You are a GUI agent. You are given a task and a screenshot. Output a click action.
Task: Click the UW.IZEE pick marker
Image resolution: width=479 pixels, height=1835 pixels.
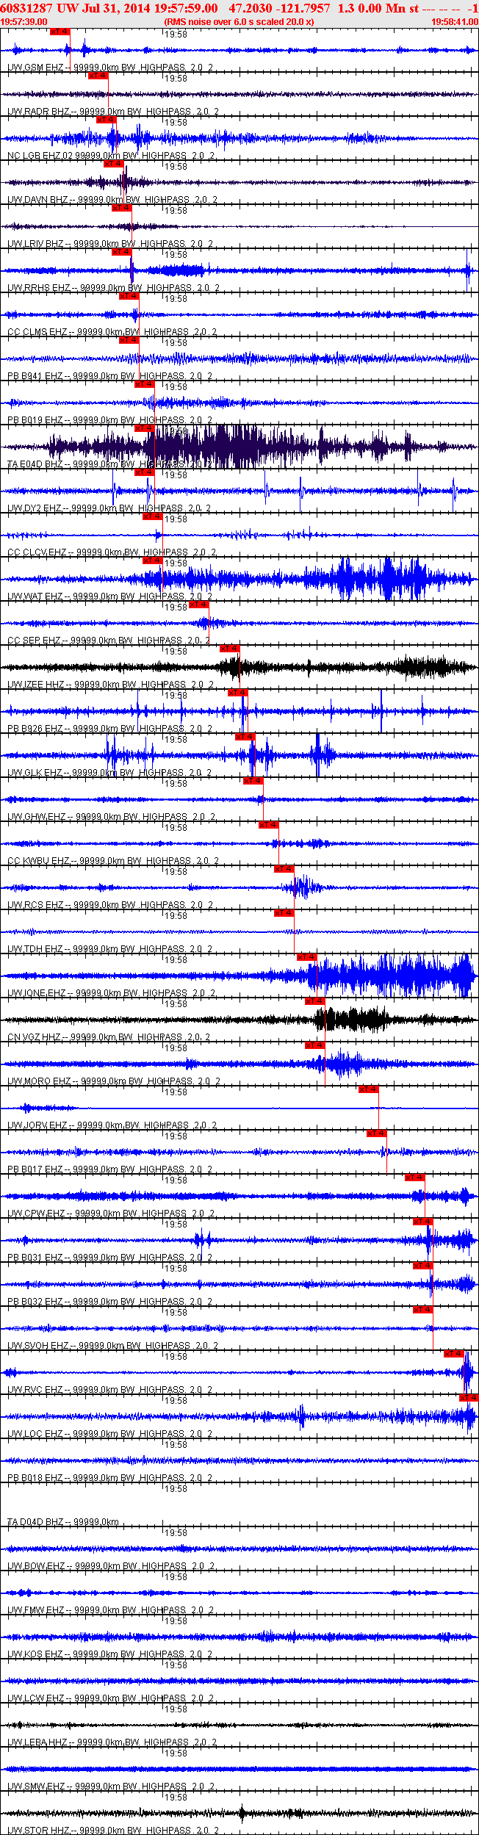tap(230, 649)
